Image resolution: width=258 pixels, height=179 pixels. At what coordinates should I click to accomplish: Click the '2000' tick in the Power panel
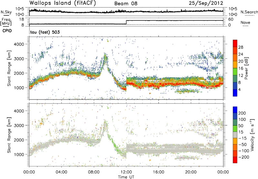coord(19,73)
